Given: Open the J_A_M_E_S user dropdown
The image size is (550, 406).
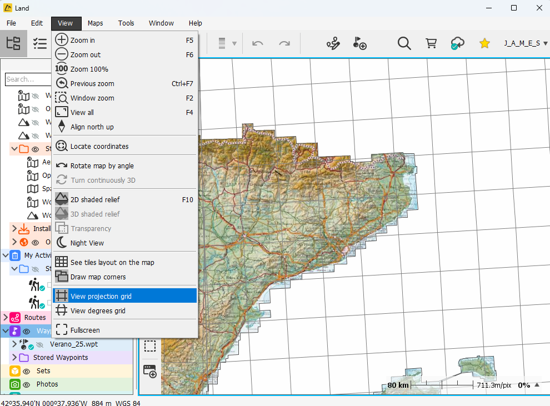Looking at the screenshot, I should pos(525,43).
